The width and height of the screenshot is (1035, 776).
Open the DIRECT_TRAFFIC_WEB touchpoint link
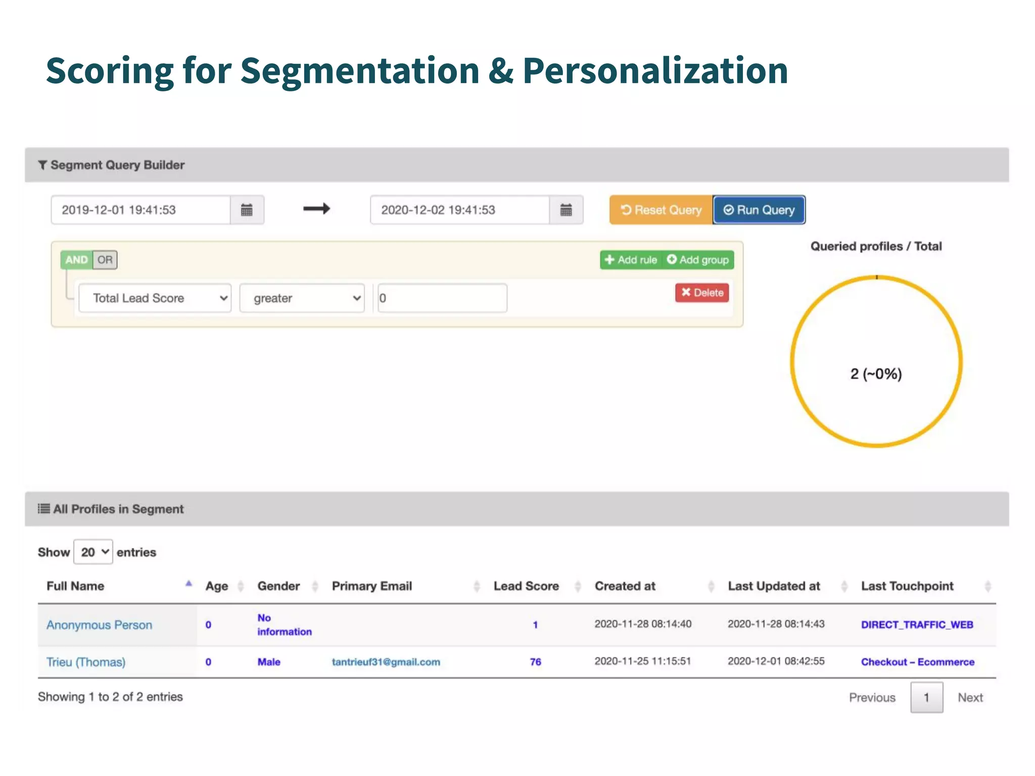click(917, 624)
